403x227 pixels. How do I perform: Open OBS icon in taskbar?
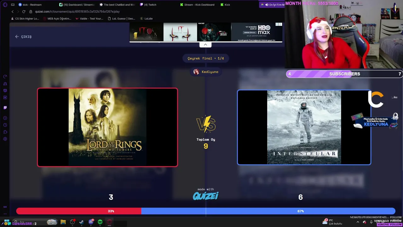[72, 222]
